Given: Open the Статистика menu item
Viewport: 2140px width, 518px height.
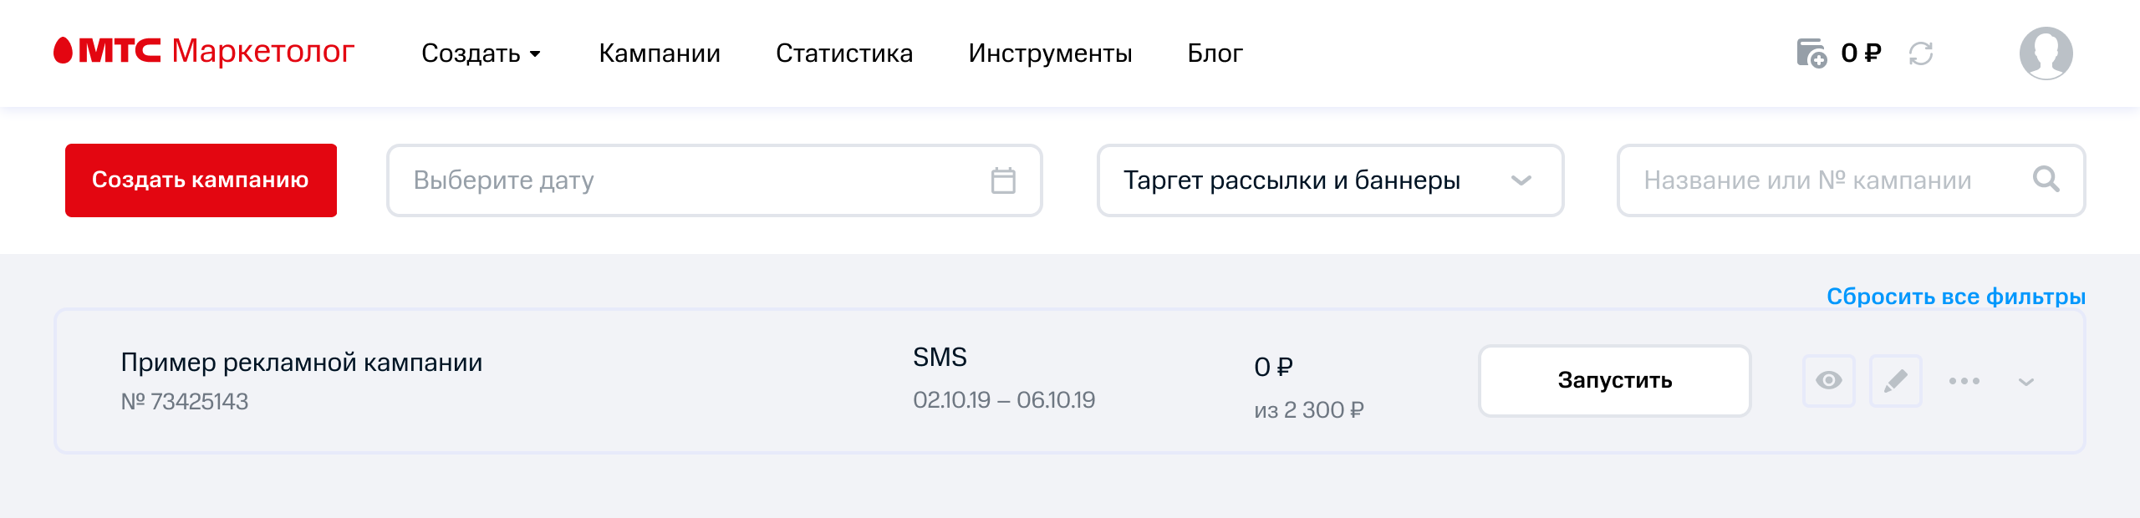Looking at the screenshot, I should click(x=844, y=53).
